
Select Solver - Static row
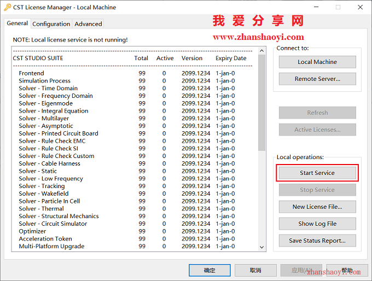click(127, 171)
